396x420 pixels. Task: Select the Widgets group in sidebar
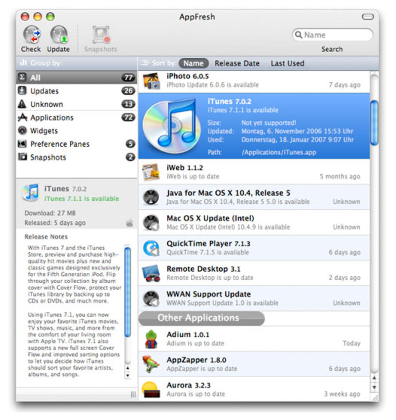[x=44, y=131]
